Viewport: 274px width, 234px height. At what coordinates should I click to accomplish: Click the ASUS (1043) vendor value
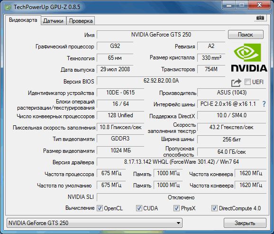tap(232, 93)
